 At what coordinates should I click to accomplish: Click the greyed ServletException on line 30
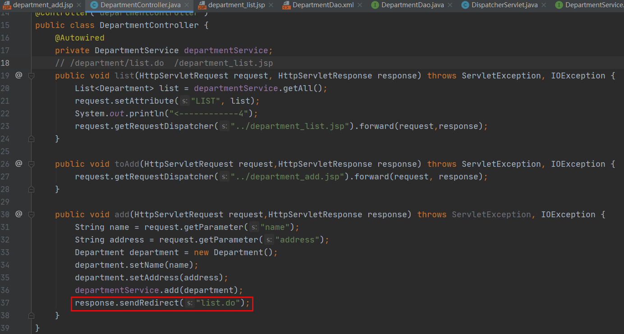[x=491, y=215]
